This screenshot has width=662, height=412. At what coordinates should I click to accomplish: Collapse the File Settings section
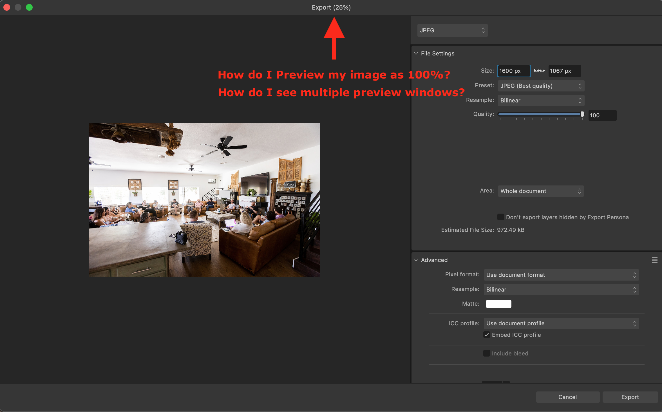pos(416,53)
